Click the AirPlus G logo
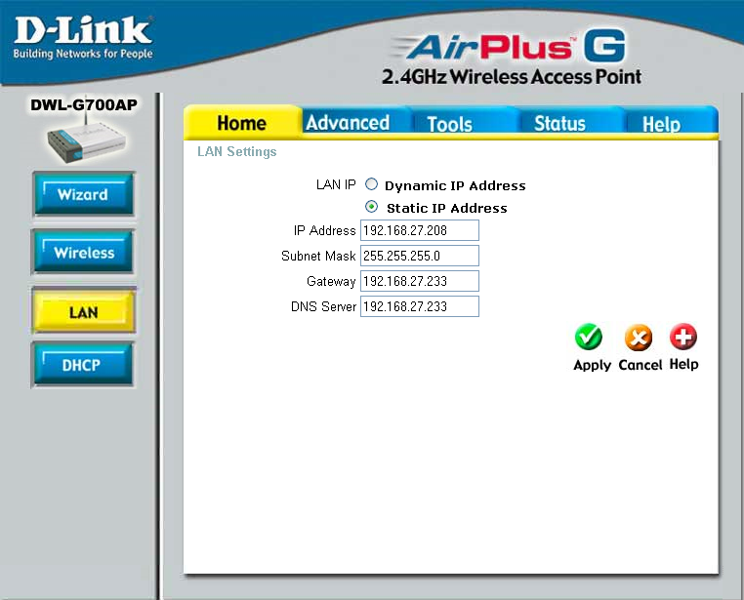744x600 pixels. 510,47
